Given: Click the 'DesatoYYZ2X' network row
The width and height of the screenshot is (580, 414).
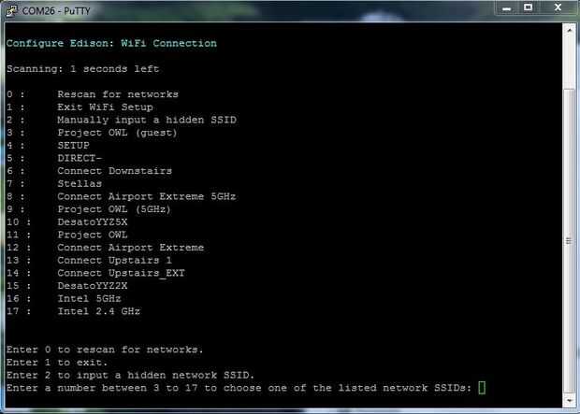Looking at the screenshot, I should coord(67,286).
